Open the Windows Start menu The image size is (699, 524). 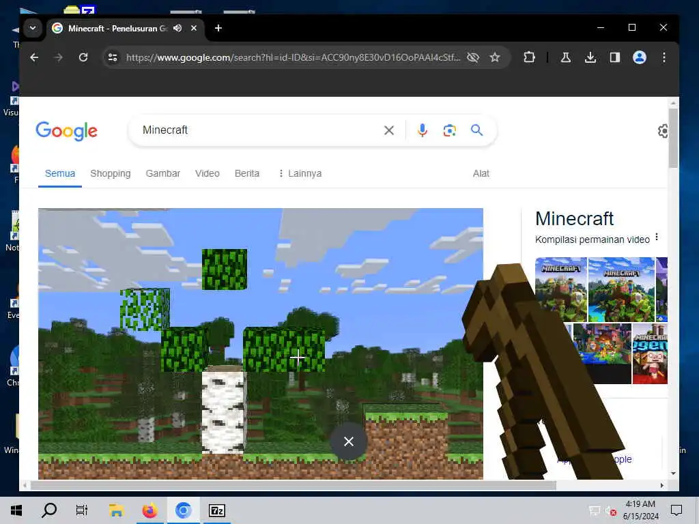tap(16, 510)
